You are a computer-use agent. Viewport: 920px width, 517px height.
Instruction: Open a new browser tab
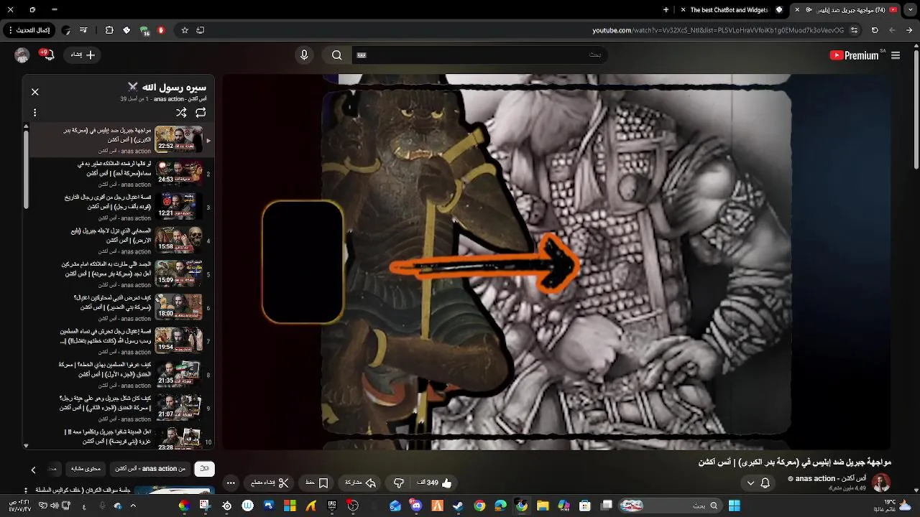666,10
